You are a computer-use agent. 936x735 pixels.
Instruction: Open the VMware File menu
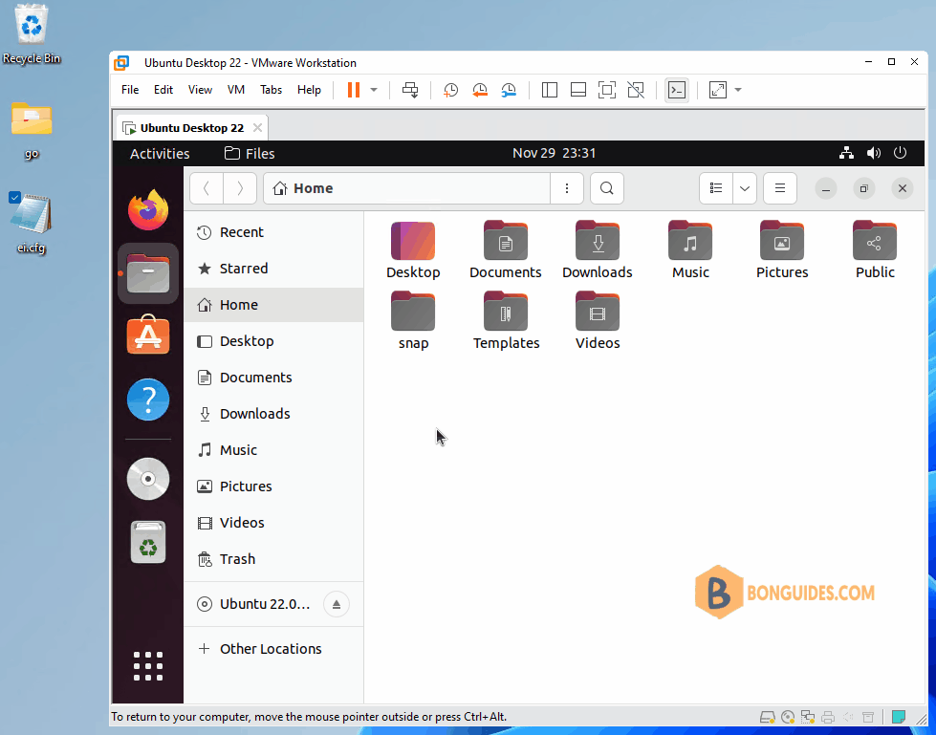click(129, 90)
